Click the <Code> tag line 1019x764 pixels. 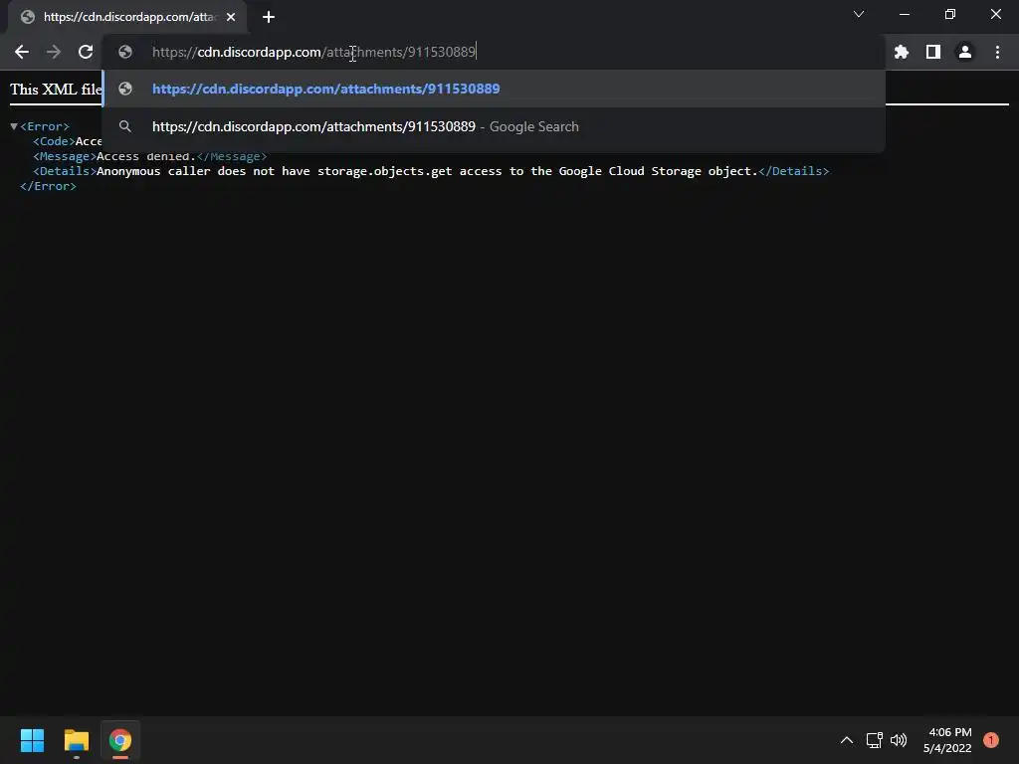point(68,141)
